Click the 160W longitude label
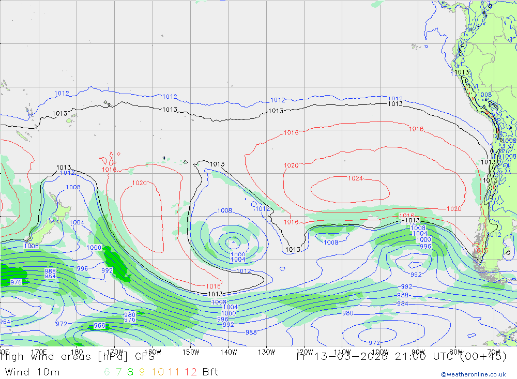517x379 pixels. 153,352
